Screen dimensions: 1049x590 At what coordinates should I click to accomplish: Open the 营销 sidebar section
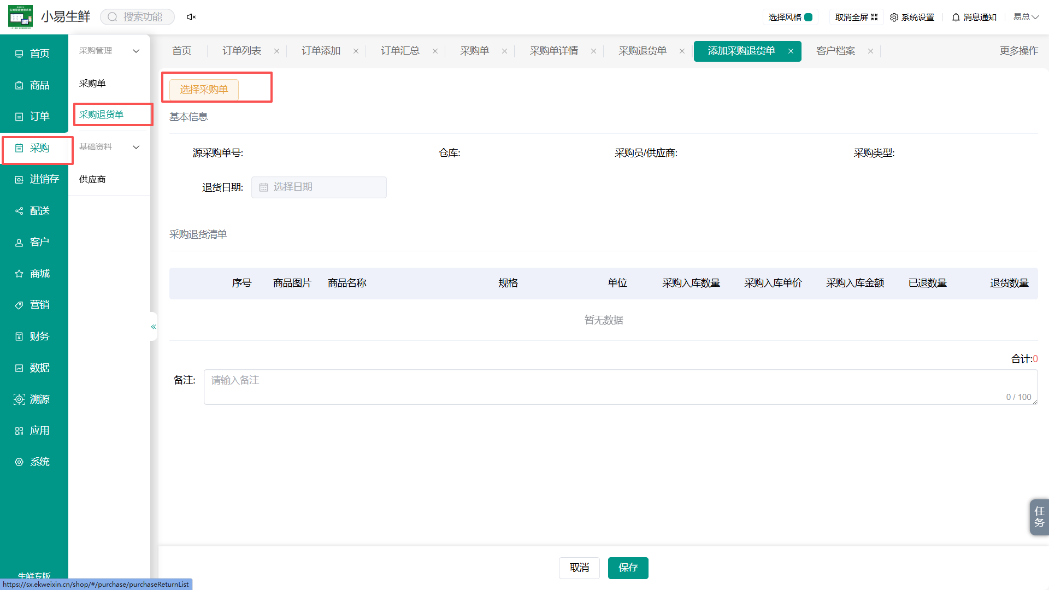coord(33,305)
